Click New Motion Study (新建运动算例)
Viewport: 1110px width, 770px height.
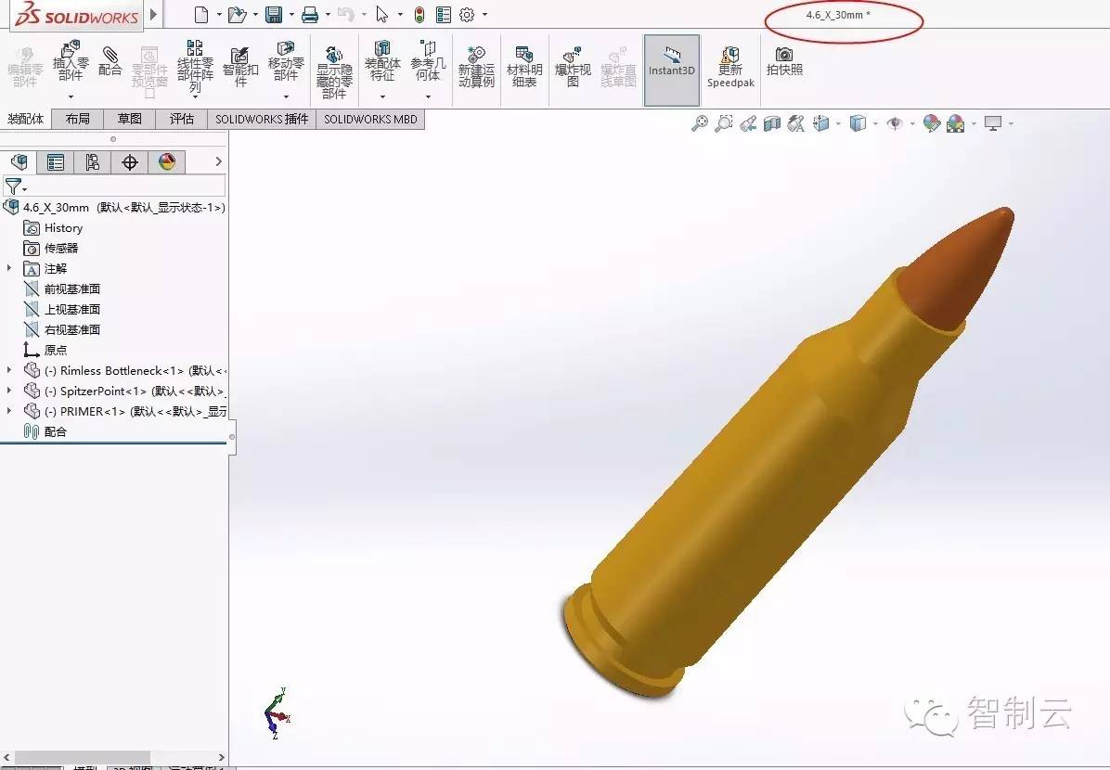tap(476, 67)
